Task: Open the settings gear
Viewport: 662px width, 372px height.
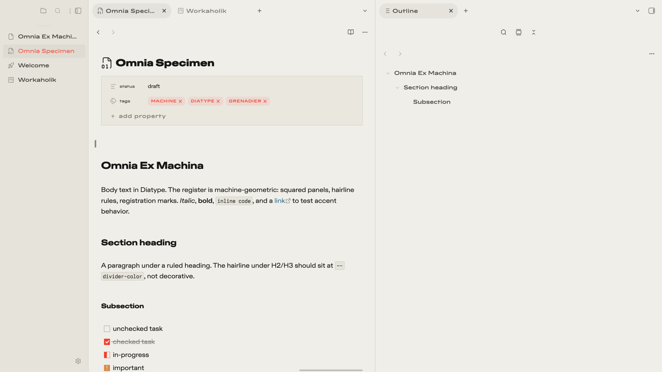Action: (78, 361)
